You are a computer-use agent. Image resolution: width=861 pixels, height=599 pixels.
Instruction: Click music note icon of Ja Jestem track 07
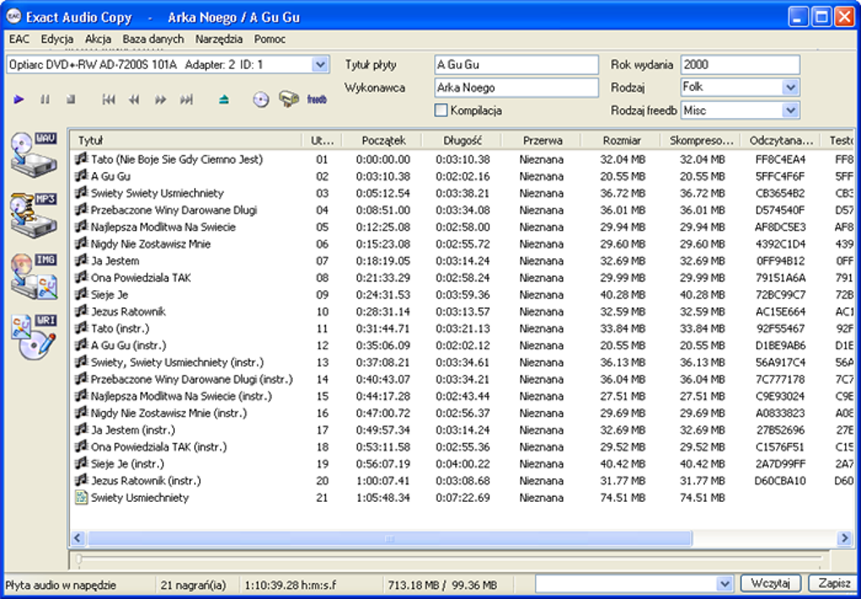pos(81,260)
